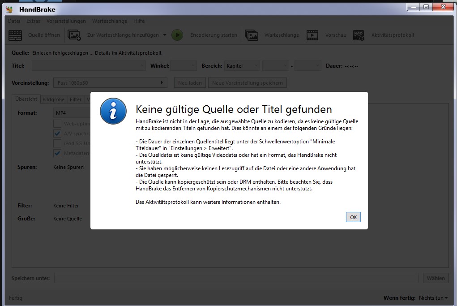Open the Warteschlange menu
457x306 pixels.
(110, 21)
